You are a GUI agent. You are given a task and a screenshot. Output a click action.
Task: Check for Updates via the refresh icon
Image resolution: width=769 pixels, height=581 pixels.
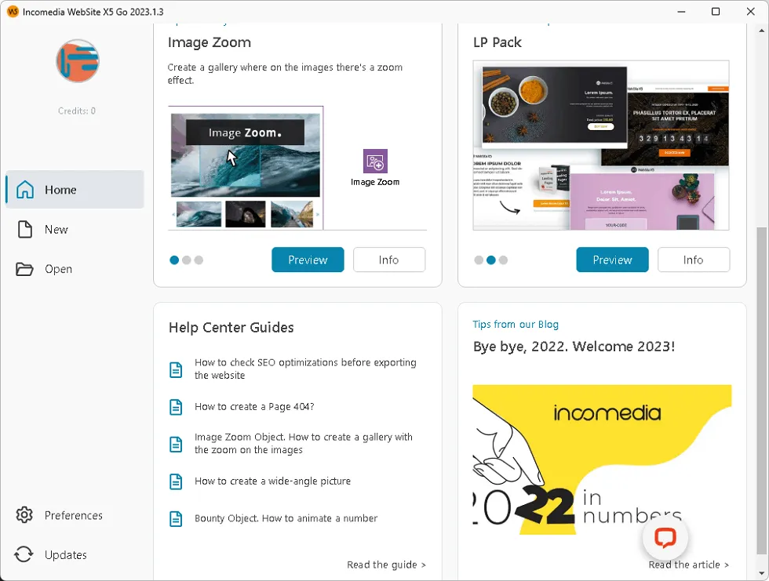(24, 554)
